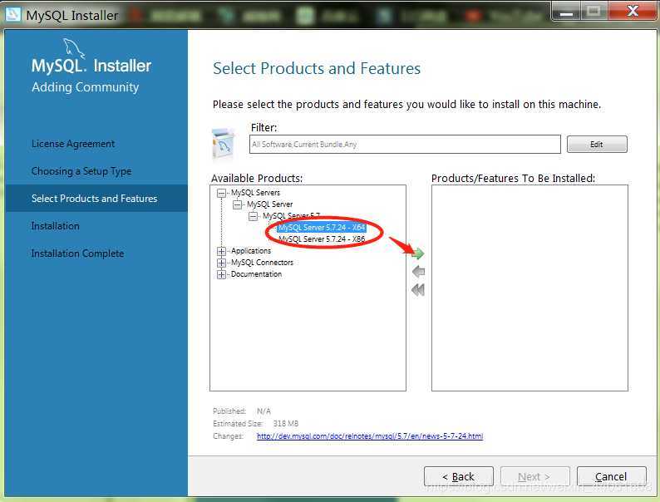
Task: Select the MySQL Servers root label
Action: pos(255,193)
